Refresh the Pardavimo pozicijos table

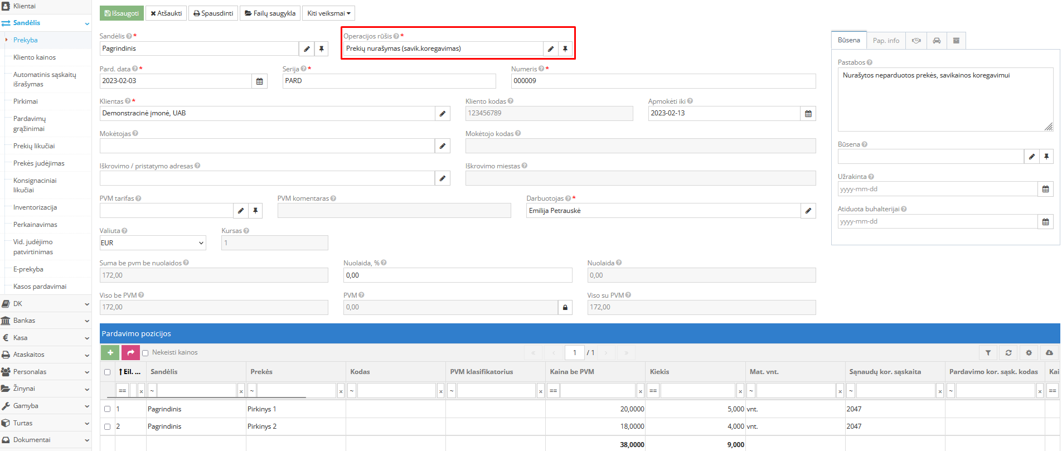[1008, 353]
